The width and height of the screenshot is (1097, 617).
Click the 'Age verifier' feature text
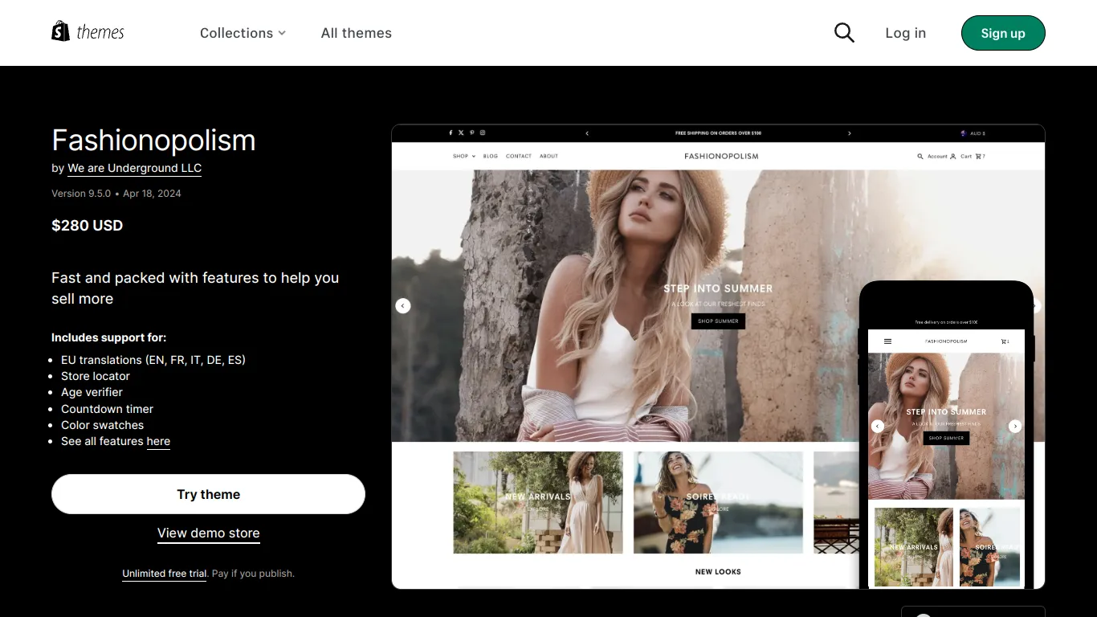coord(92,392)
